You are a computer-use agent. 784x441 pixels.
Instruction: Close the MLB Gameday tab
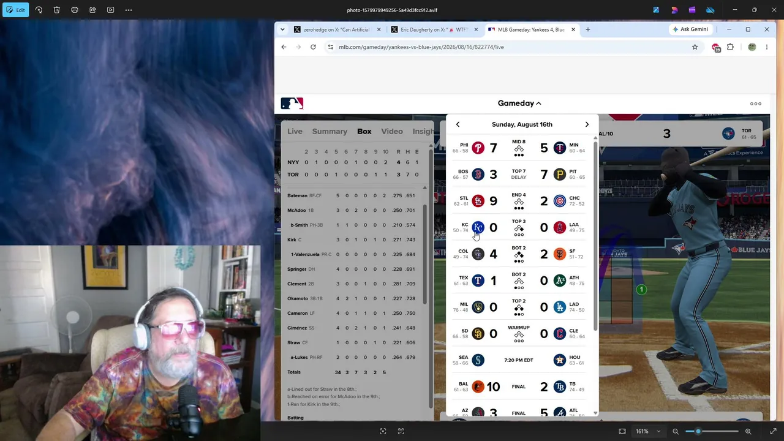(x=573, y=29)
